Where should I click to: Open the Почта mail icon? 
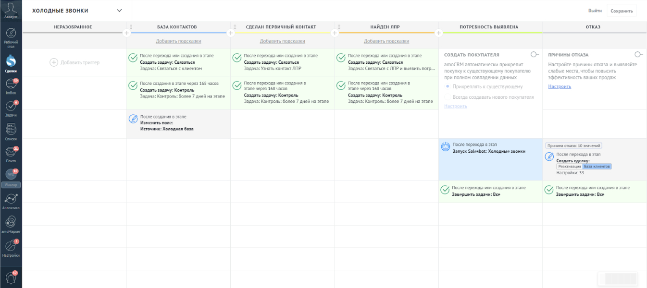[11, 153]
